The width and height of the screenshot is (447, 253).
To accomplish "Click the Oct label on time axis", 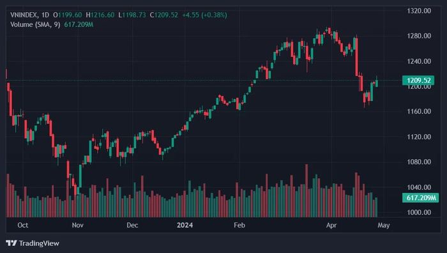I will (x=23, y=225).
